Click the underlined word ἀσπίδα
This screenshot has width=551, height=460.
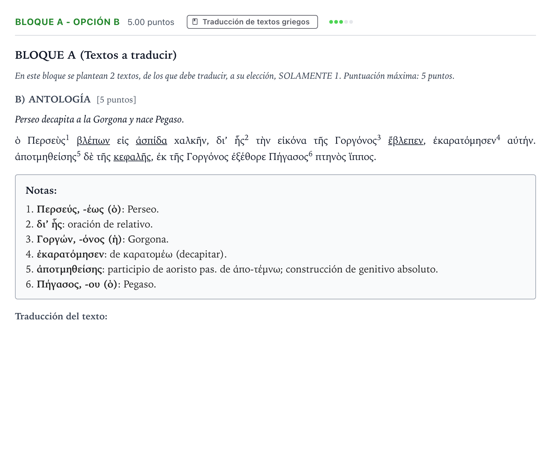tap(151, 141)
